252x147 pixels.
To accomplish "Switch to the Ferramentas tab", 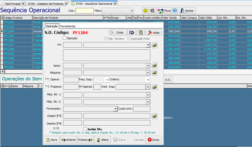I will click(x=68, y=26).
